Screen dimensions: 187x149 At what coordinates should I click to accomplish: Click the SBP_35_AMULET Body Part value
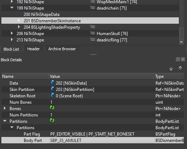coord(66,141)
